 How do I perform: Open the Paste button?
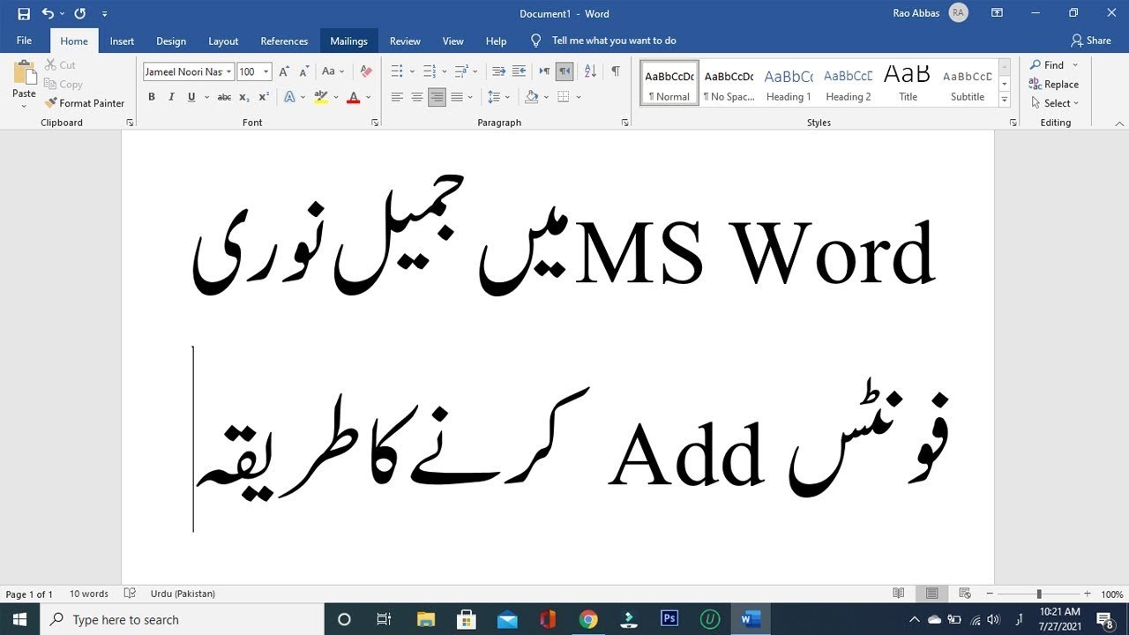pos(24,84)
